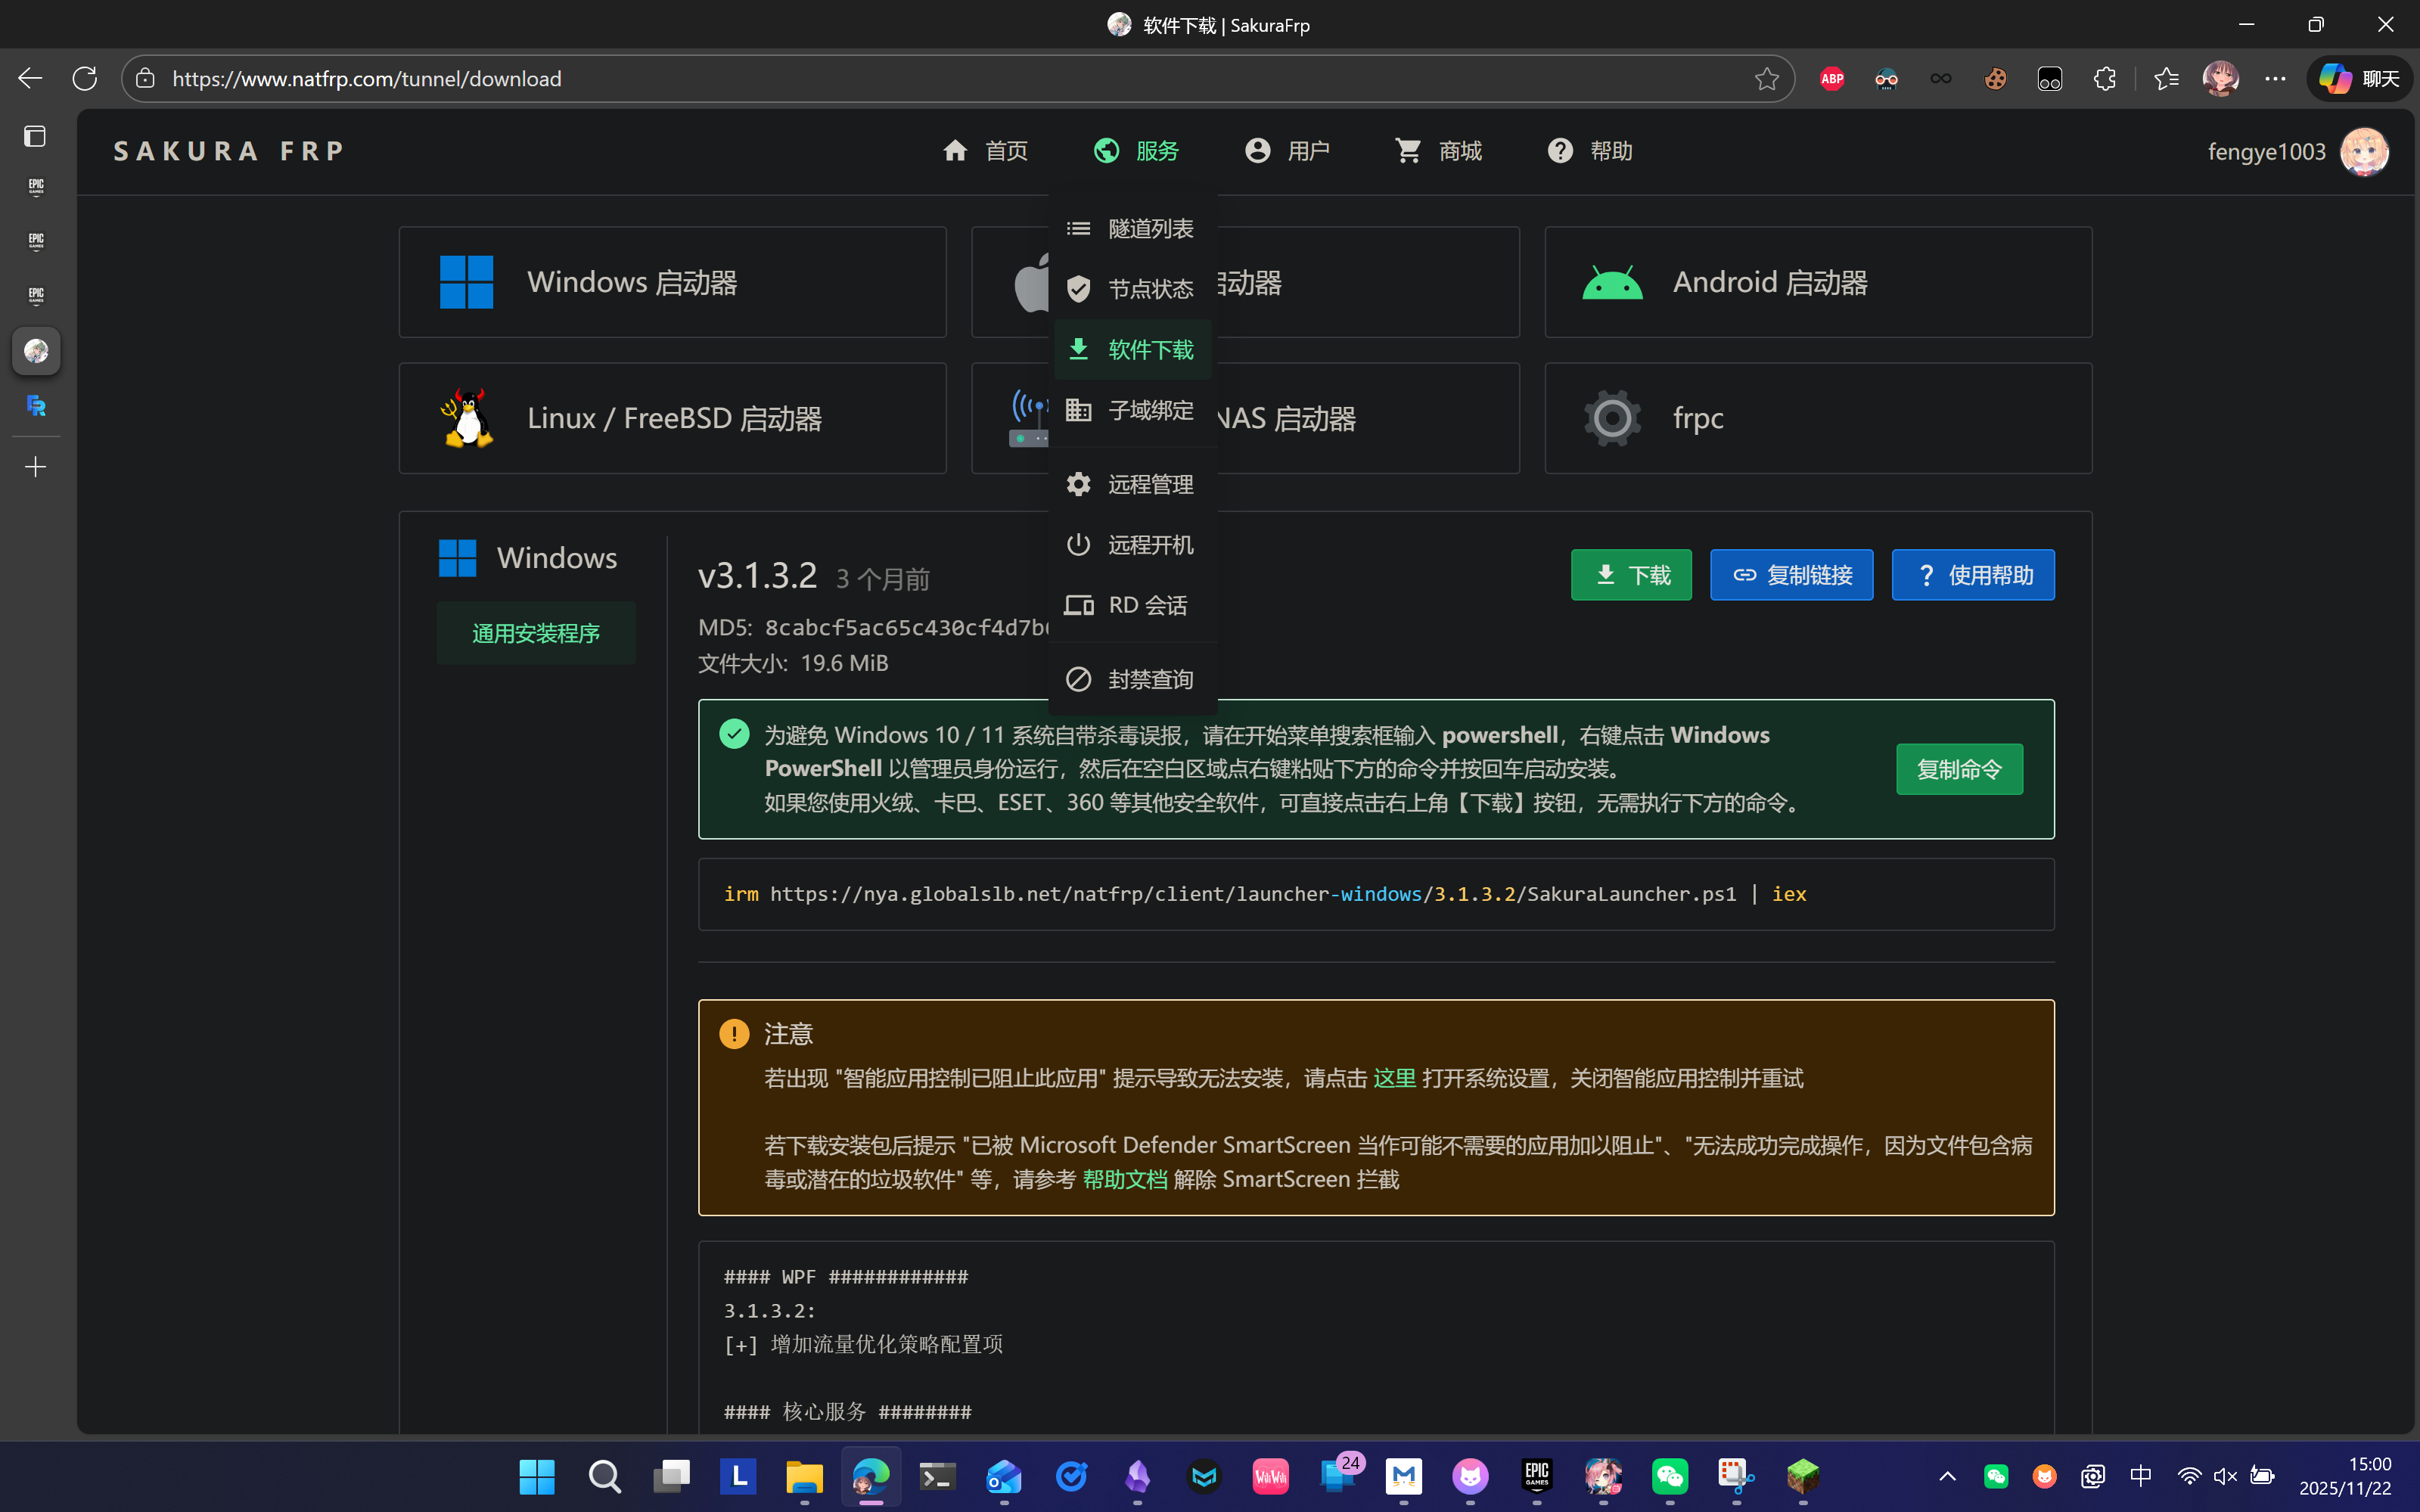Open the 帮助文档 link in the warning

point(1124,1180)
